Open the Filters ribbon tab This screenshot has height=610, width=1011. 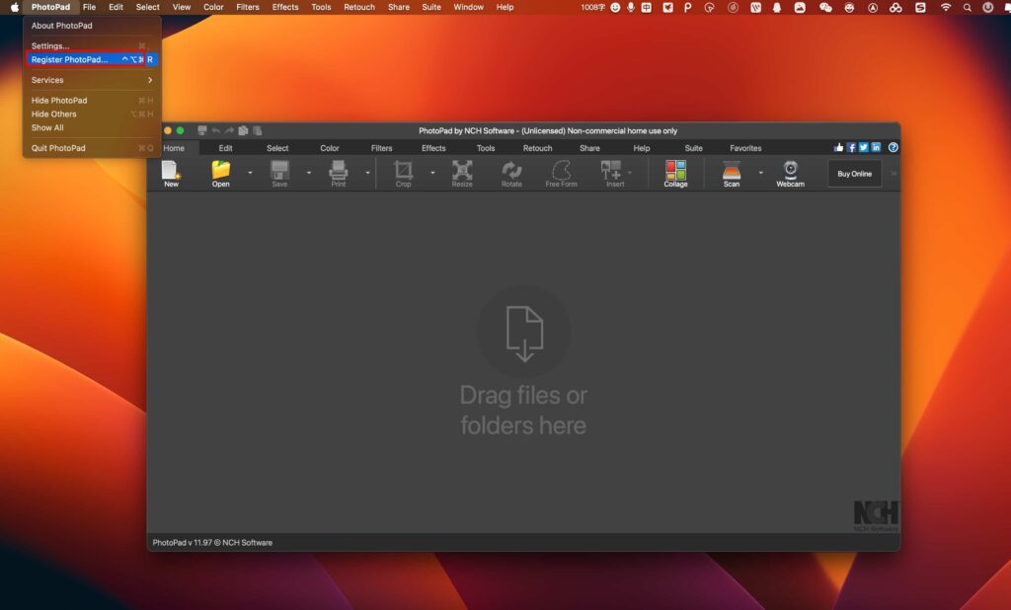pyautogui.click(x=381, y=147)
